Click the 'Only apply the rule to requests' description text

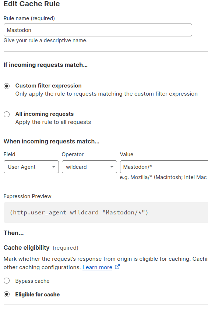pos(106,94)
